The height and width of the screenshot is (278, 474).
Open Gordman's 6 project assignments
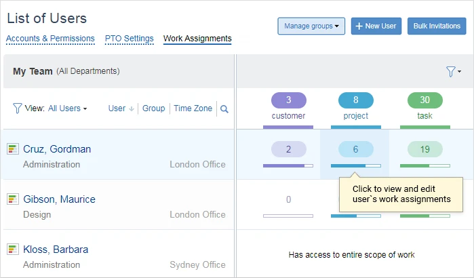356,149
